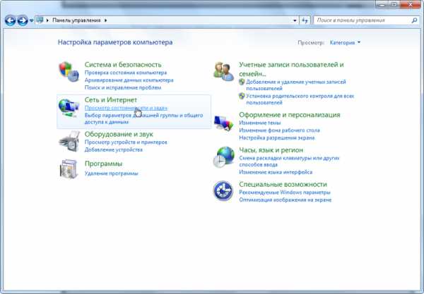
Task: Open Учетные записи пользователей category
Action: coord(291,69)
